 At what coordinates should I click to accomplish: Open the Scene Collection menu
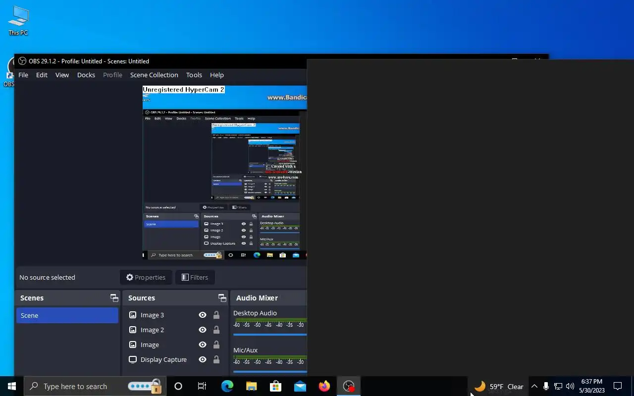[154, 75]
